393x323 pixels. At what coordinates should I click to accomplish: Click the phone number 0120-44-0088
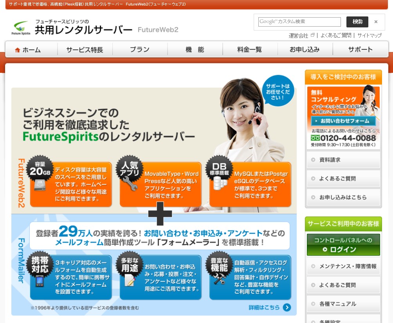[x=348, y=138]
